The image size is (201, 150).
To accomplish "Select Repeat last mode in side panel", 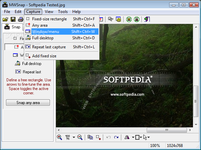I will pos(28,72).
